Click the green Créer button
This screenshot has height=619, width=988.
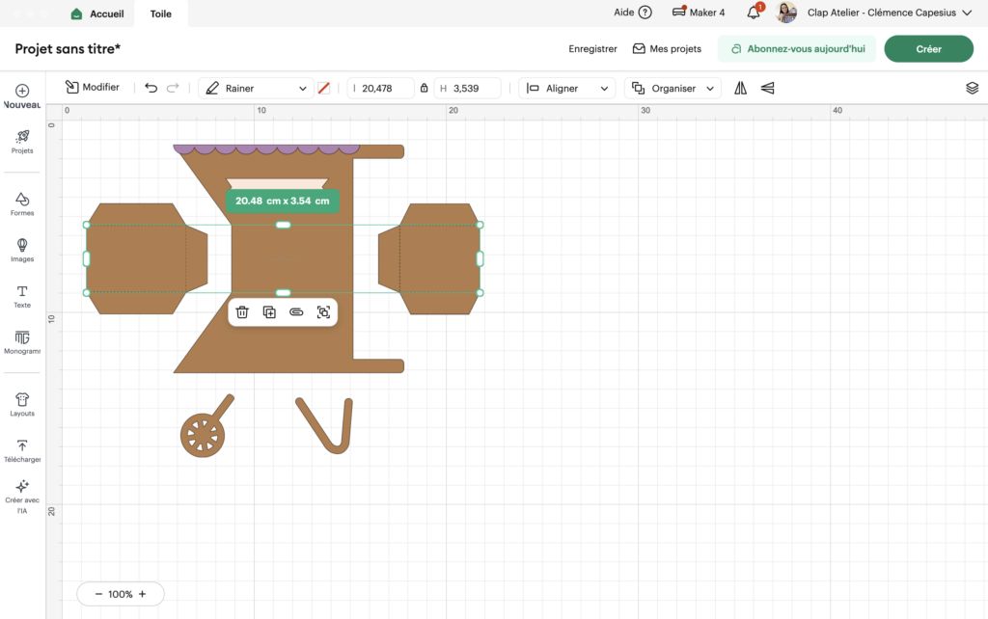click(928, 48)
